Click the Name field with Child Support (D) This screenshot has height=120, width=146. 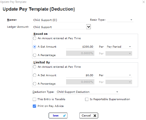click(59, 20)
